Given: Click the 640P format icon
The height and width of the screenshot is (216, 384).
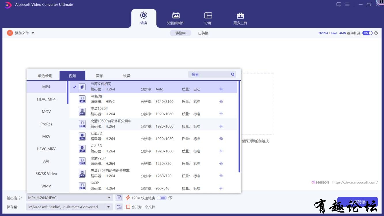Looking at the screenshot, I should 82,186.
